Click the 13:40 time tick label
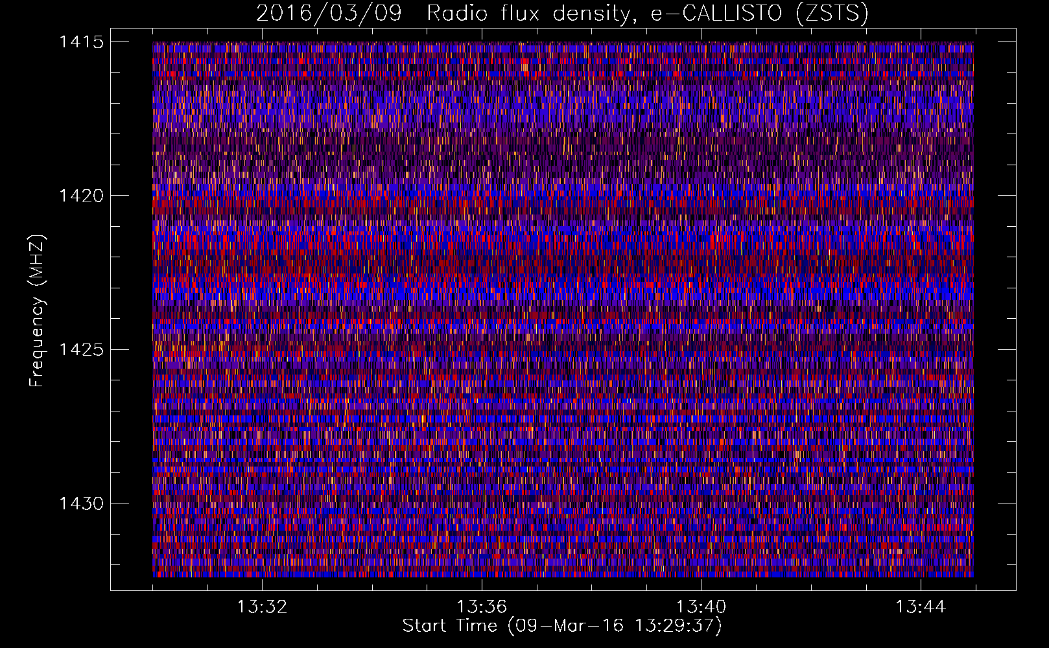Image resolution: width=1049 pixels, height=648 pixels. [x=701, y=607]
